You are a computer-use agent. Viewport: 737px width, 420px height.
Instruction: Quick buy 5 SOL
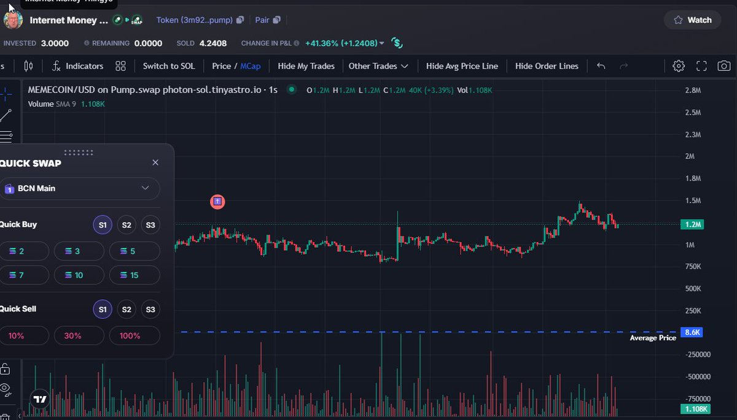click(x=135, y=251)
